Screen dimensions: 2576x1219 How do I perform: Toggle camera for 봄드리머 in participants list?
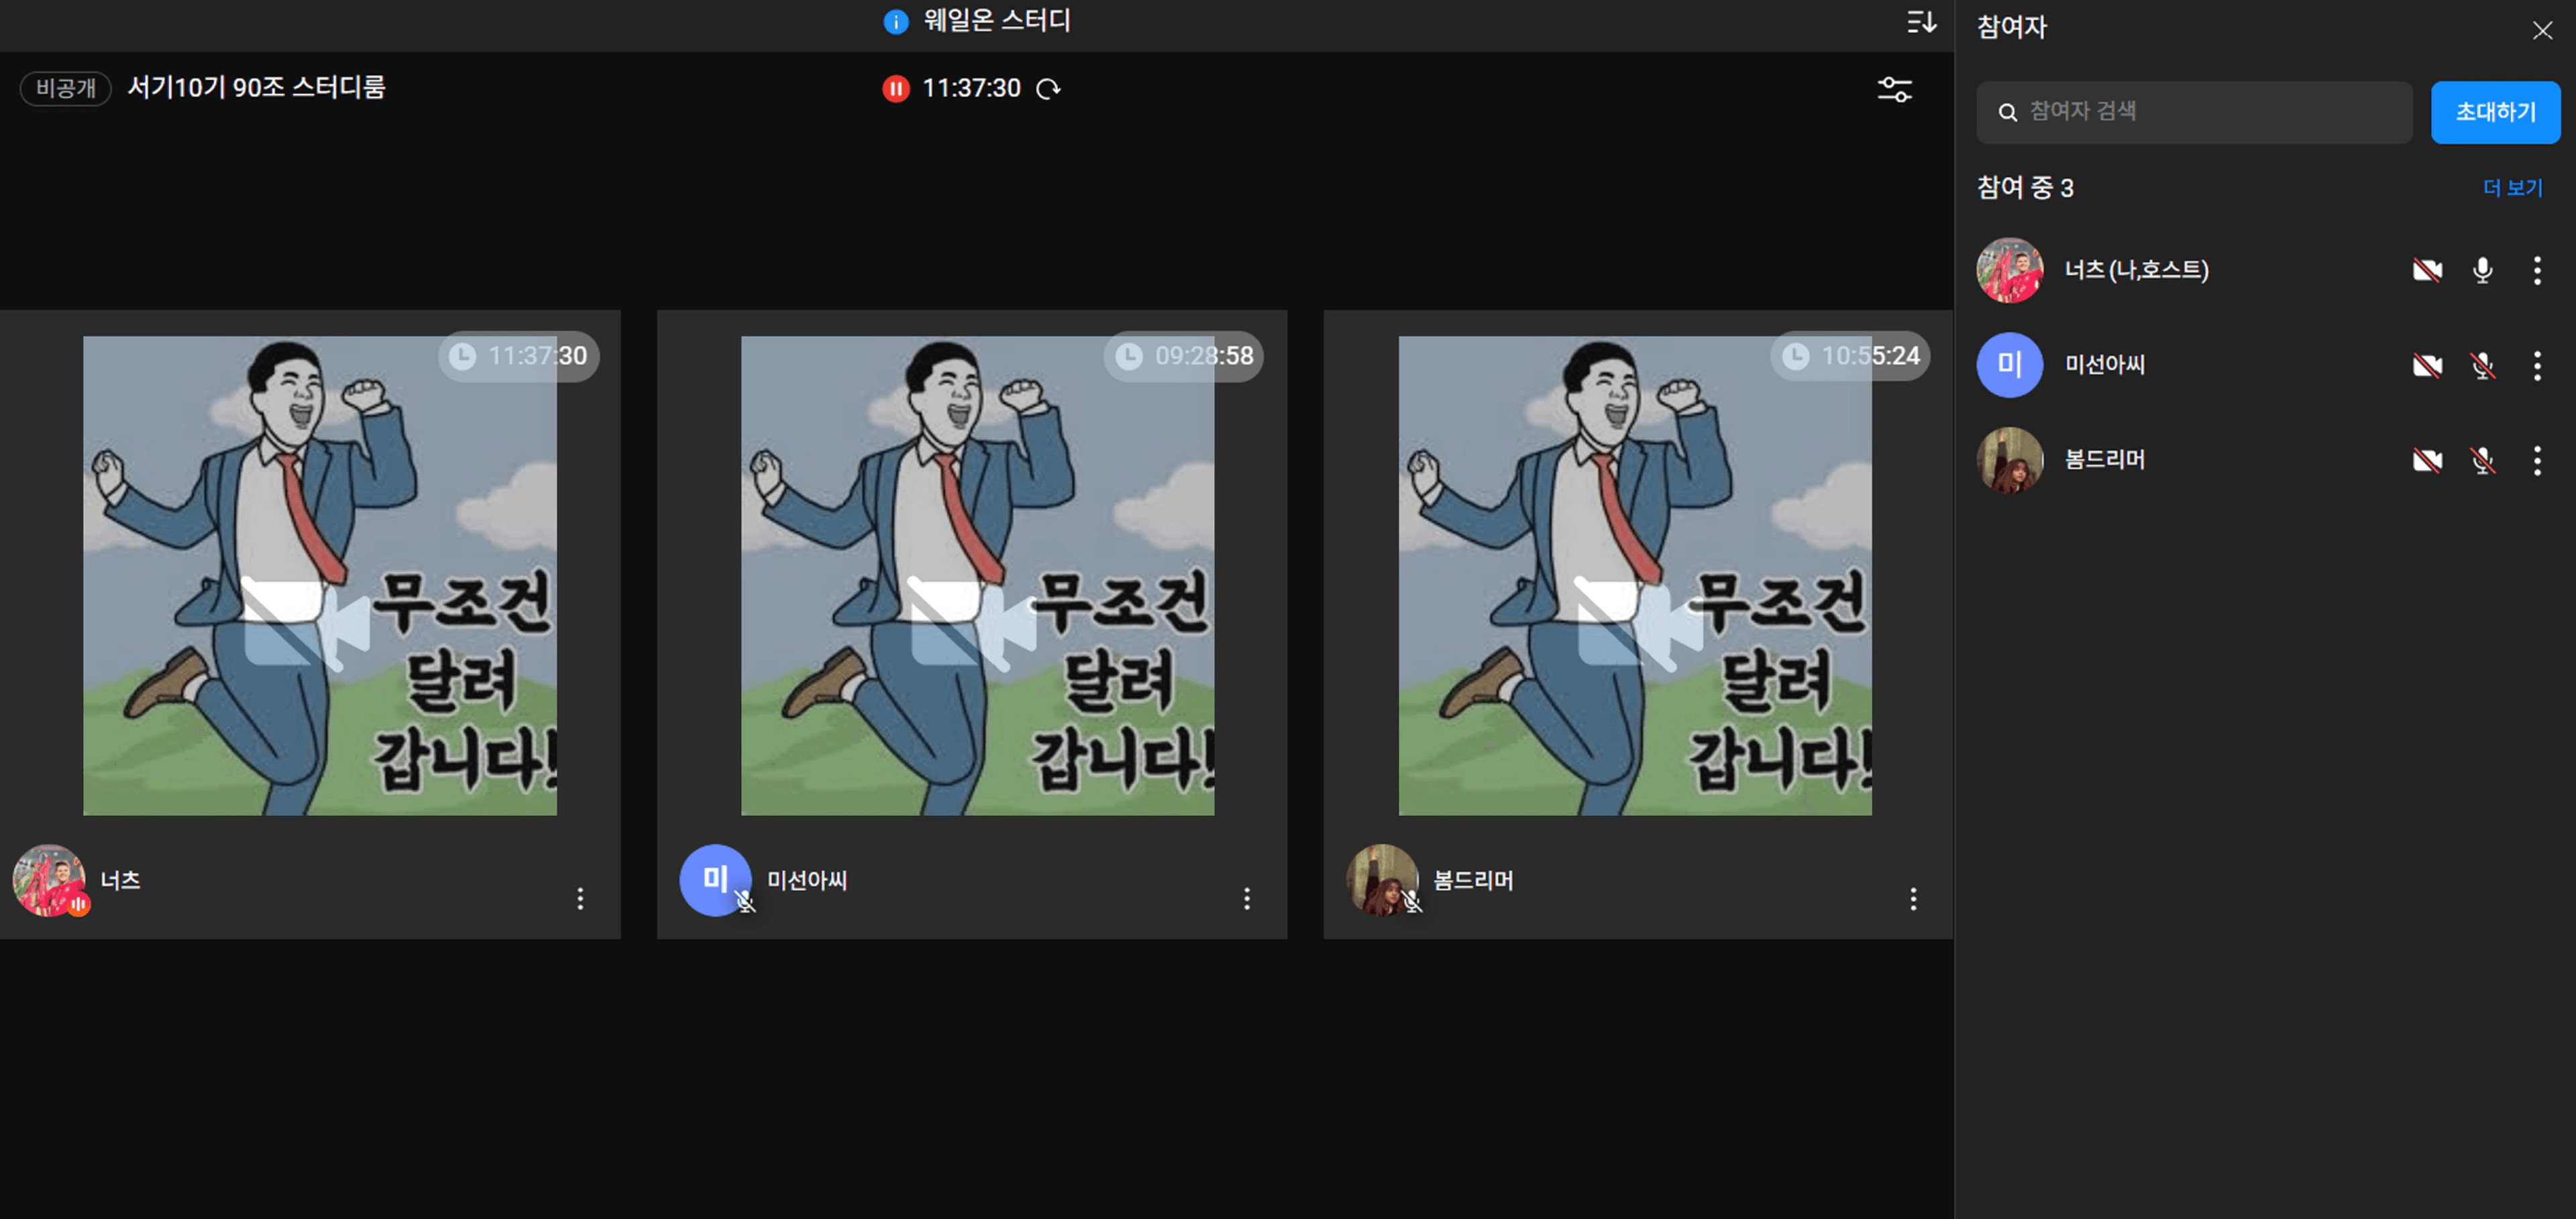pyautogui.click(x=2427, y=461)
